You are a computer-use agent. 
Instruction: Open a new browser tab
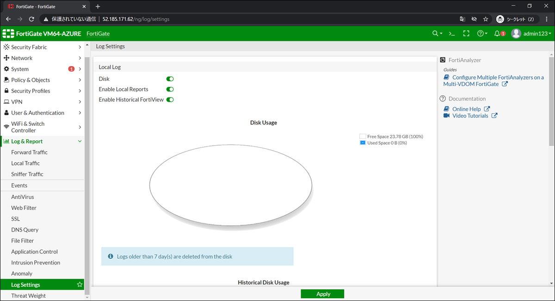click(98, 6)
